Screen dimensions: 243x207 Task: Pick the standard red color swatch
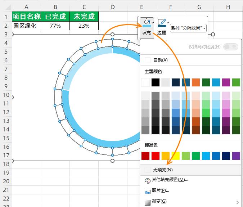tap(156, 156)
